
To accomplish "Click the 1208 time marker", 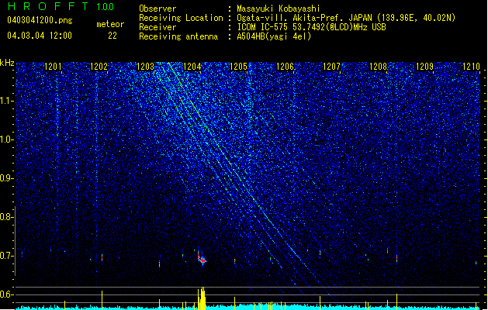I will (378, 67).
